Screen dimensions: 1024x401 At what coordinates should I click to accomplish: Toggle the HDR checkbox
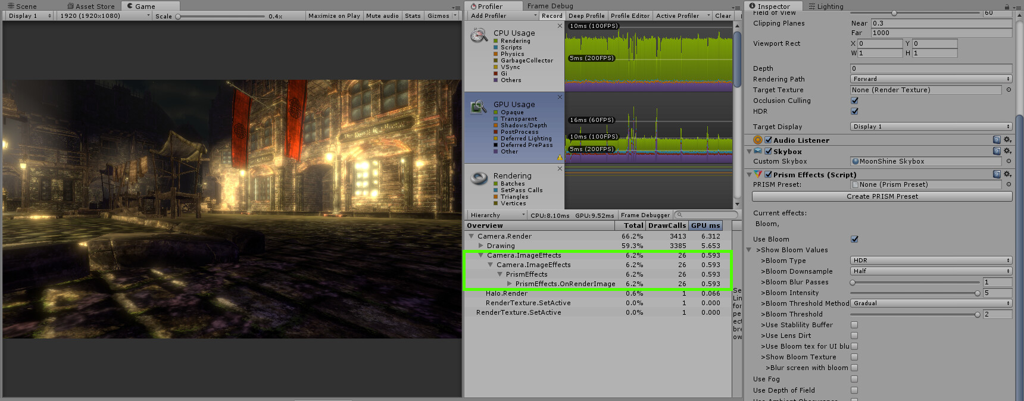point(854,111)
